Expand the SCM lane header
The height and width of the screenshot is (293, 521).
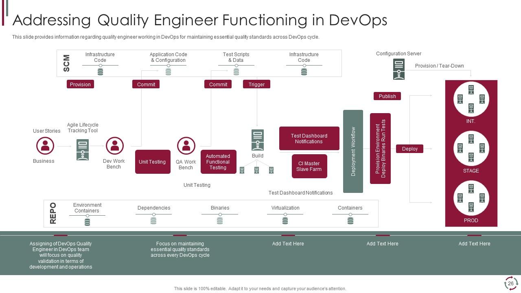[66, 63]
